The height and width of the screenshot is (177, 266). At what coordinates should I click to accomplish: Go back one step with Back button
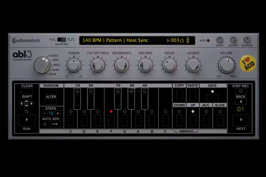click(x=241, y=102)
